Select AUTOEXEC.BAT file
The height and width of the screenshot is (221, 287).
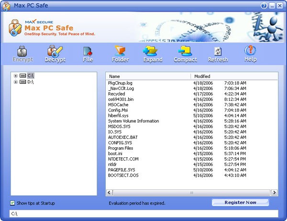[123, 137]
